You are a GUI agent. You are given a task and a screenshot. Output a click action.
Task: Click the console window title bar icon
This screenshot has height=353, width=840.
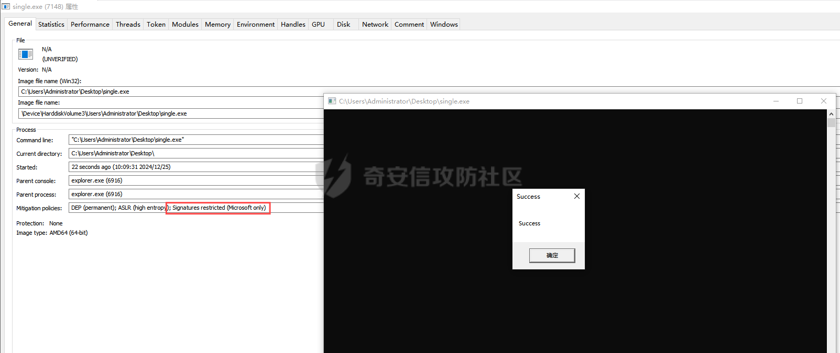(332, 101)
